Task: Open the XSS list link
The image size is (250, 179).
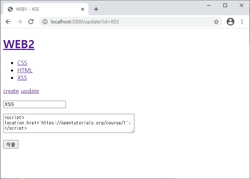Action: 22,78
